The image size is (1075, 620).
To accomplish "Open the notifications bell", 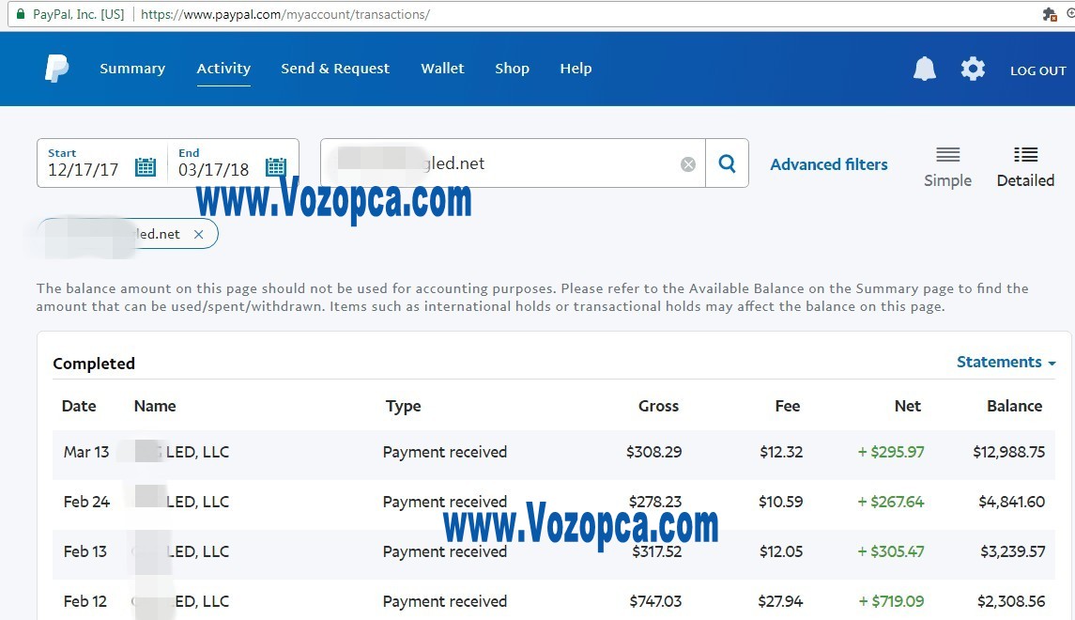I will (x=924, y=69).
